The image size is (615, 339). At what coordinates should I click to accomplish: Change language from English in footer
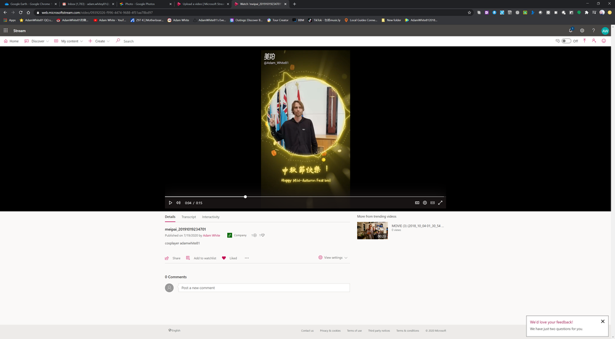point(175,330)
